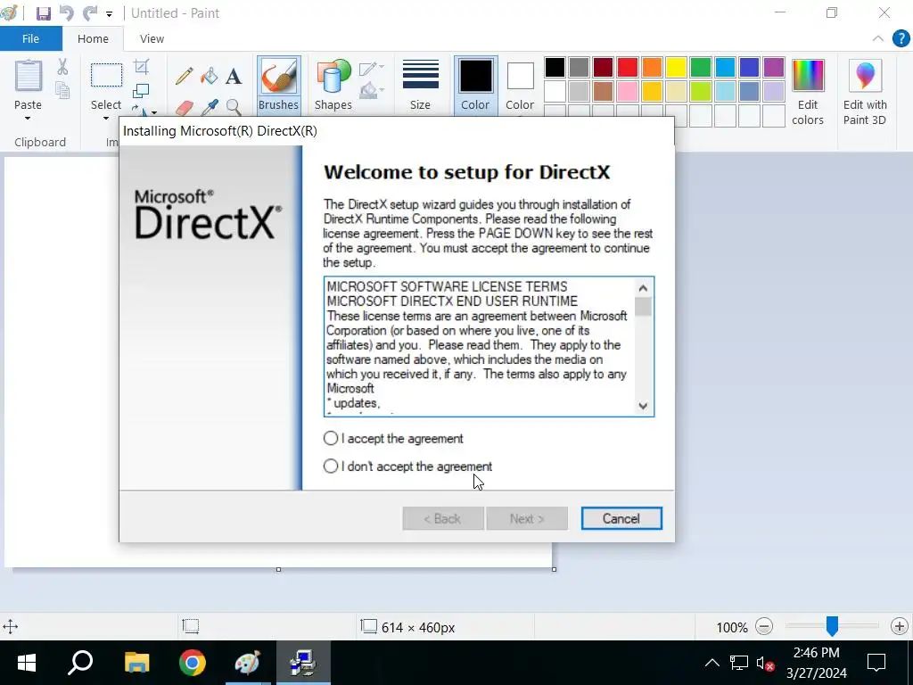
Task: Activate the Color picker eyedropper tool
Action: [209, 108]
